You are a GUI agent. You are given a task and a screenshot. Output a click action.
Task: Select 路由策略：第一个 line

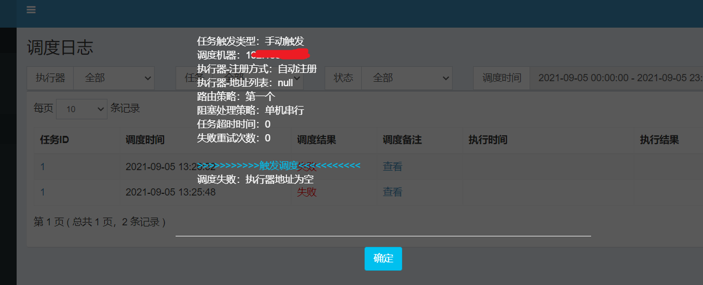pos(236,96)
